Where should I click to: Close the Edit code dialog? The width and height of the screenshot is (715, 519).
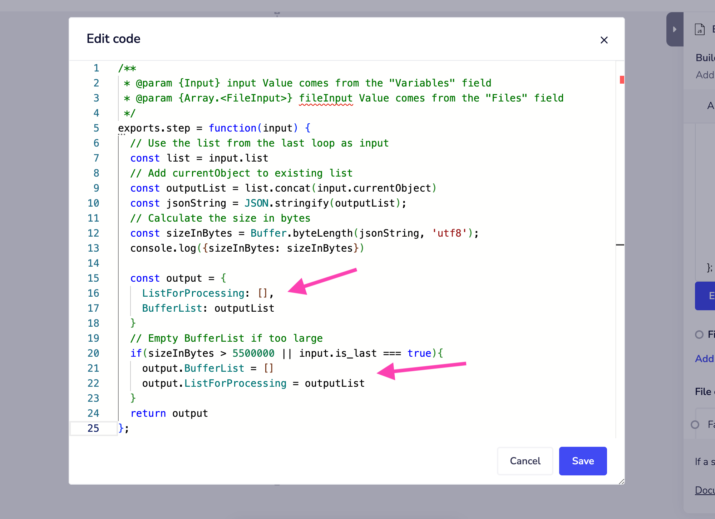coord(604,40)
